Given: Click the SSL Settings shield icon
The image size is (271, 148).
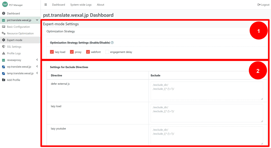Looking at the screenshot, I should point(3,47).
